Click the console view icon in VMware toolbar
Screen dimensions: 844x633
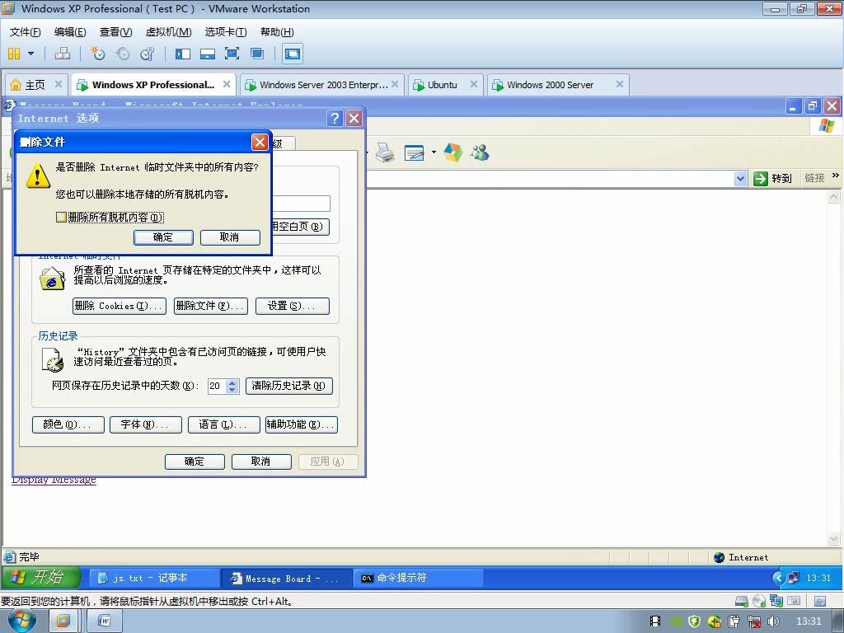293,54
